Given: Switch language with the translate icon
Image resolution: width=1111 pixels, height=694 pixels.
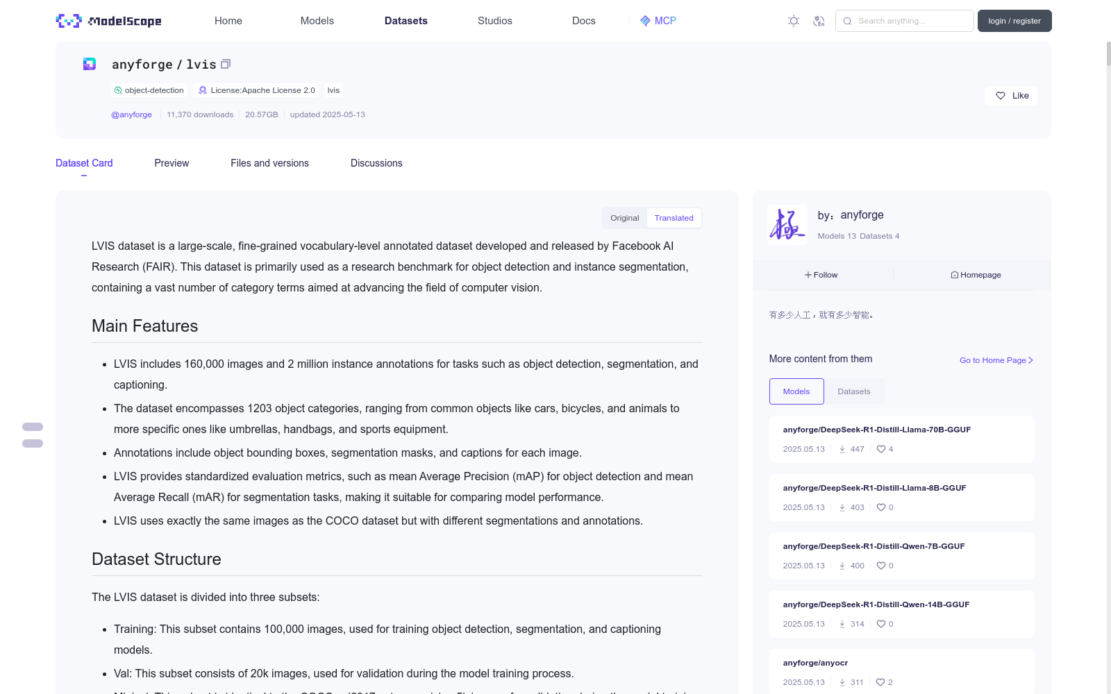Looking at the screenshot, I should (819, 21).
